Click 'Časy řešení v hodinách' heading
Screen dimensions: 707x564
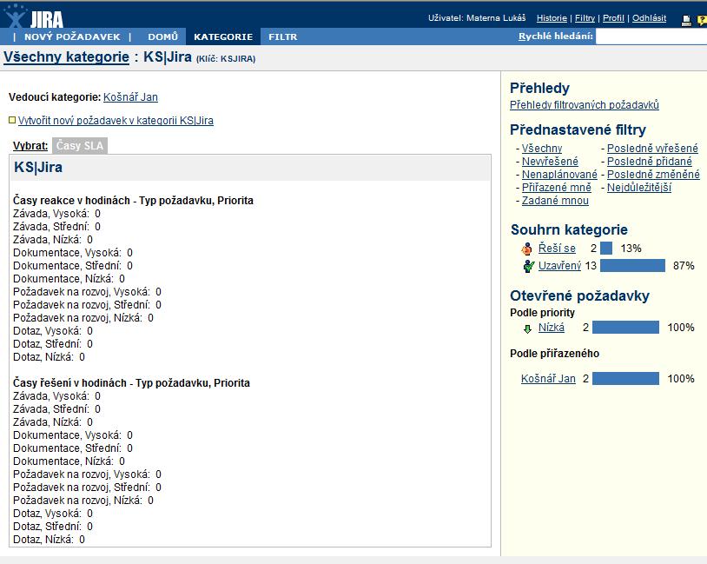(x=131, y=383)
